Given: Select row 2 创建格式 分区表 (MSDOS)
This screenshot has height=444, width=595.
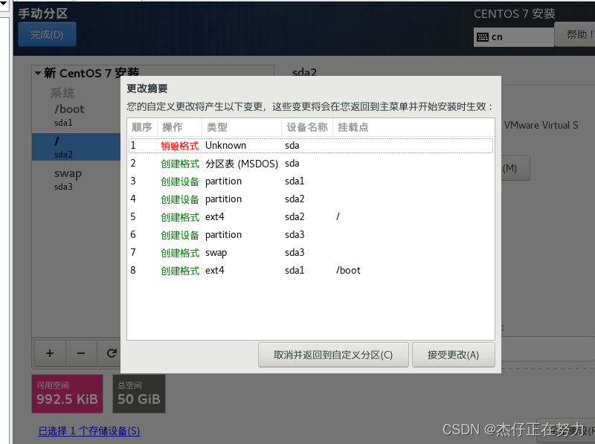Looking at the screenshot, I should pos(311,164).
